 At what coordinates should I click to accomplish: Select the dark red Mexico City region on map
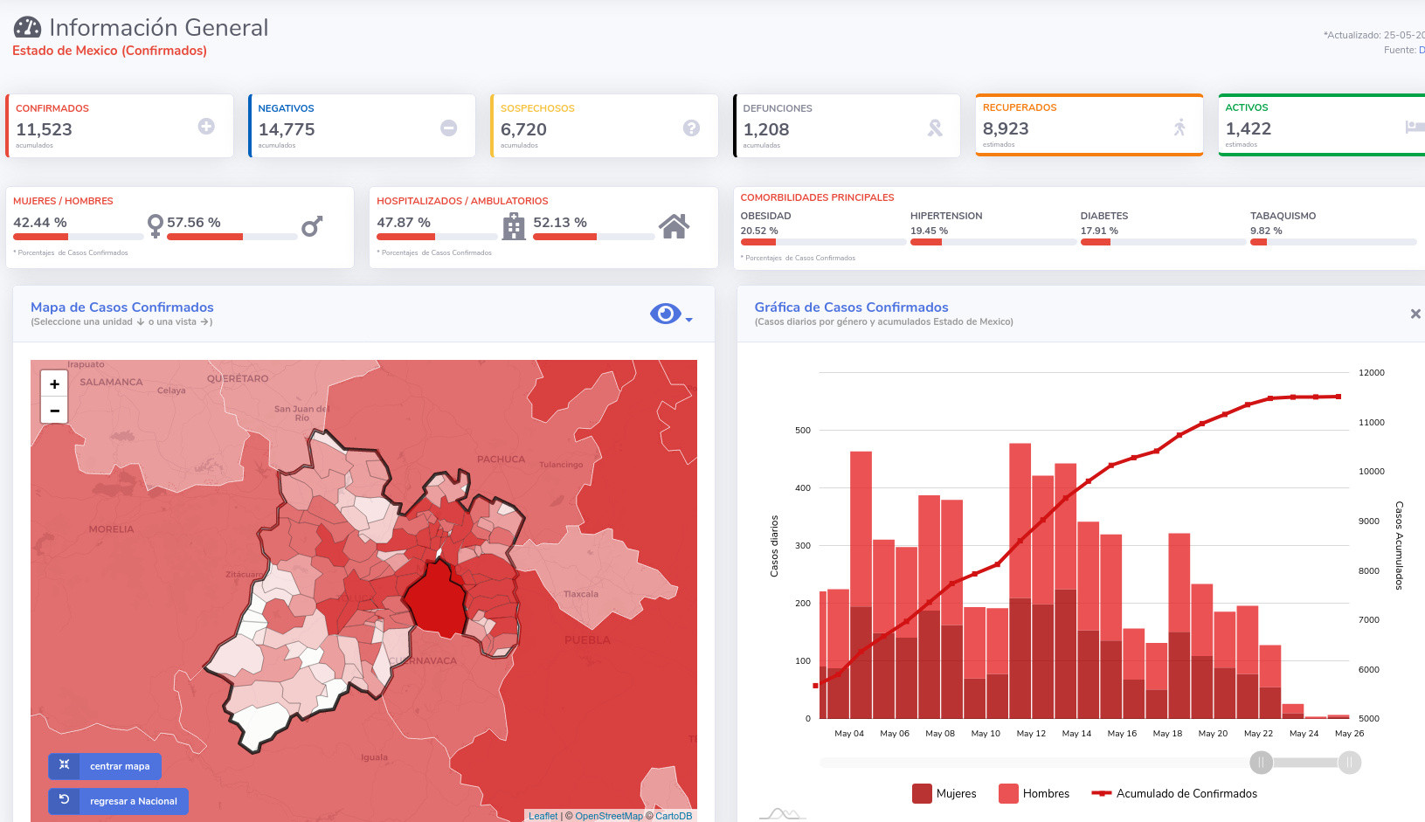point(437,601)
